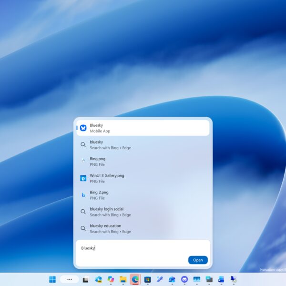Open the dark window app on the taskbar
The image size is (286, 286).
(x=209, y=279)
